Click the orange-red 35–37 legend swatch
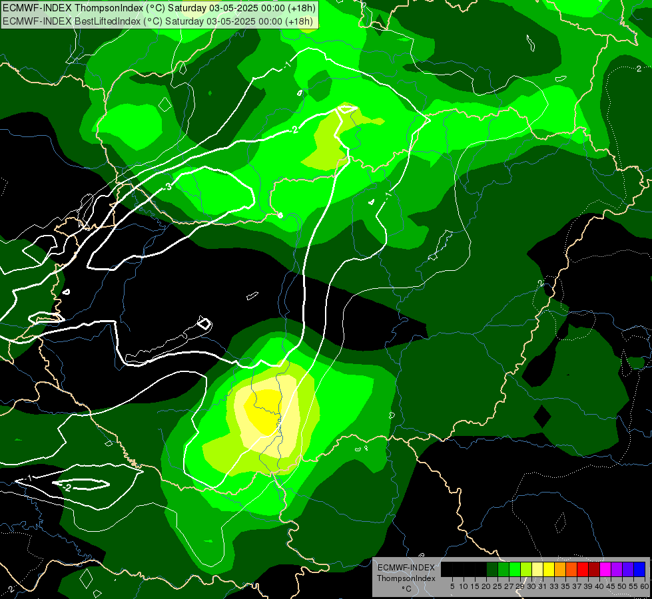 [571, 570]
